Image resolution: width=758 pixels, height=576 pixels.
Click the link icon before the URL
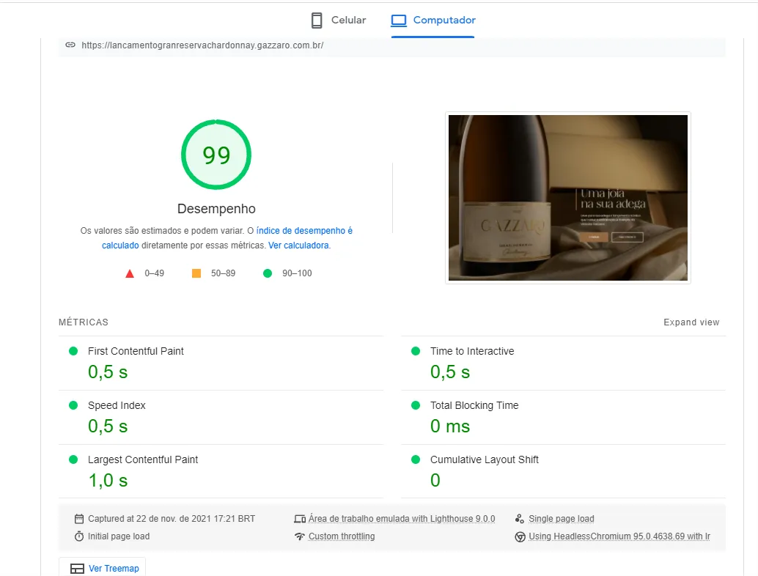point(70,45)
